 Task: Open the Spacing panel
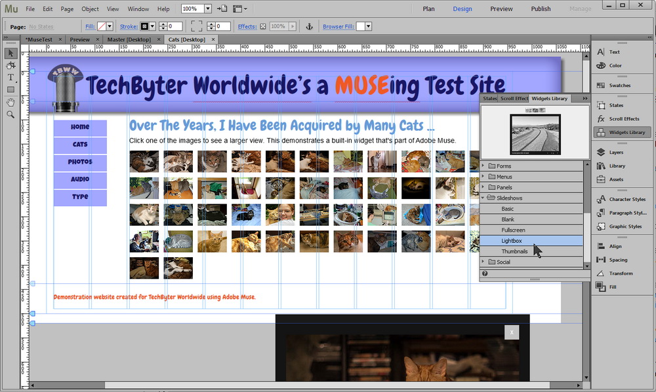(613, 260)
